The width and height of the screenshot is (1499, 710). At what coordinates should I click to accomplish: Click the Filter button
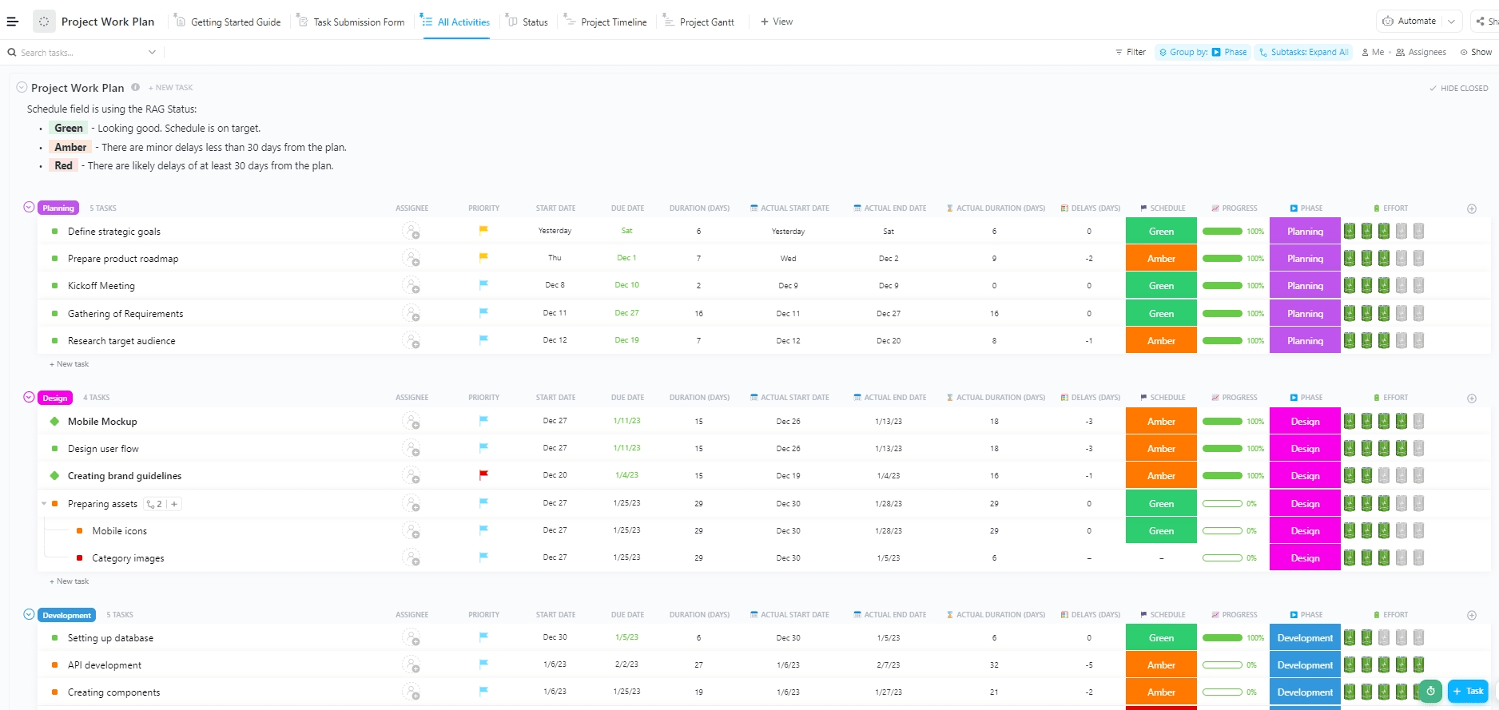coord(1130,53)
